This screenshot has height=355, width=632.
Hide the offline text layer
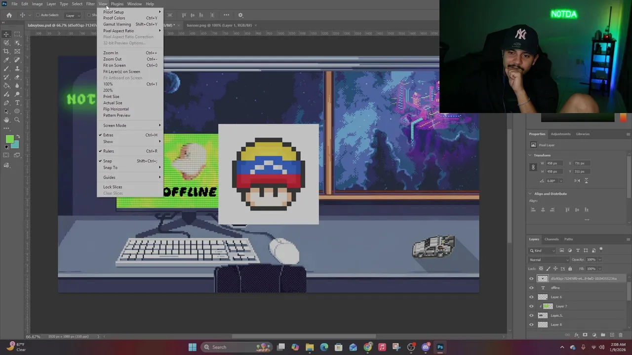531,288
